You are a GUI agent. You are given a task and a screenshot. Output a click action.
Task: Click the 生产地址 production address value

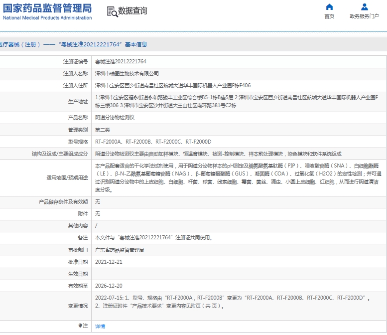tap(237, 102)
